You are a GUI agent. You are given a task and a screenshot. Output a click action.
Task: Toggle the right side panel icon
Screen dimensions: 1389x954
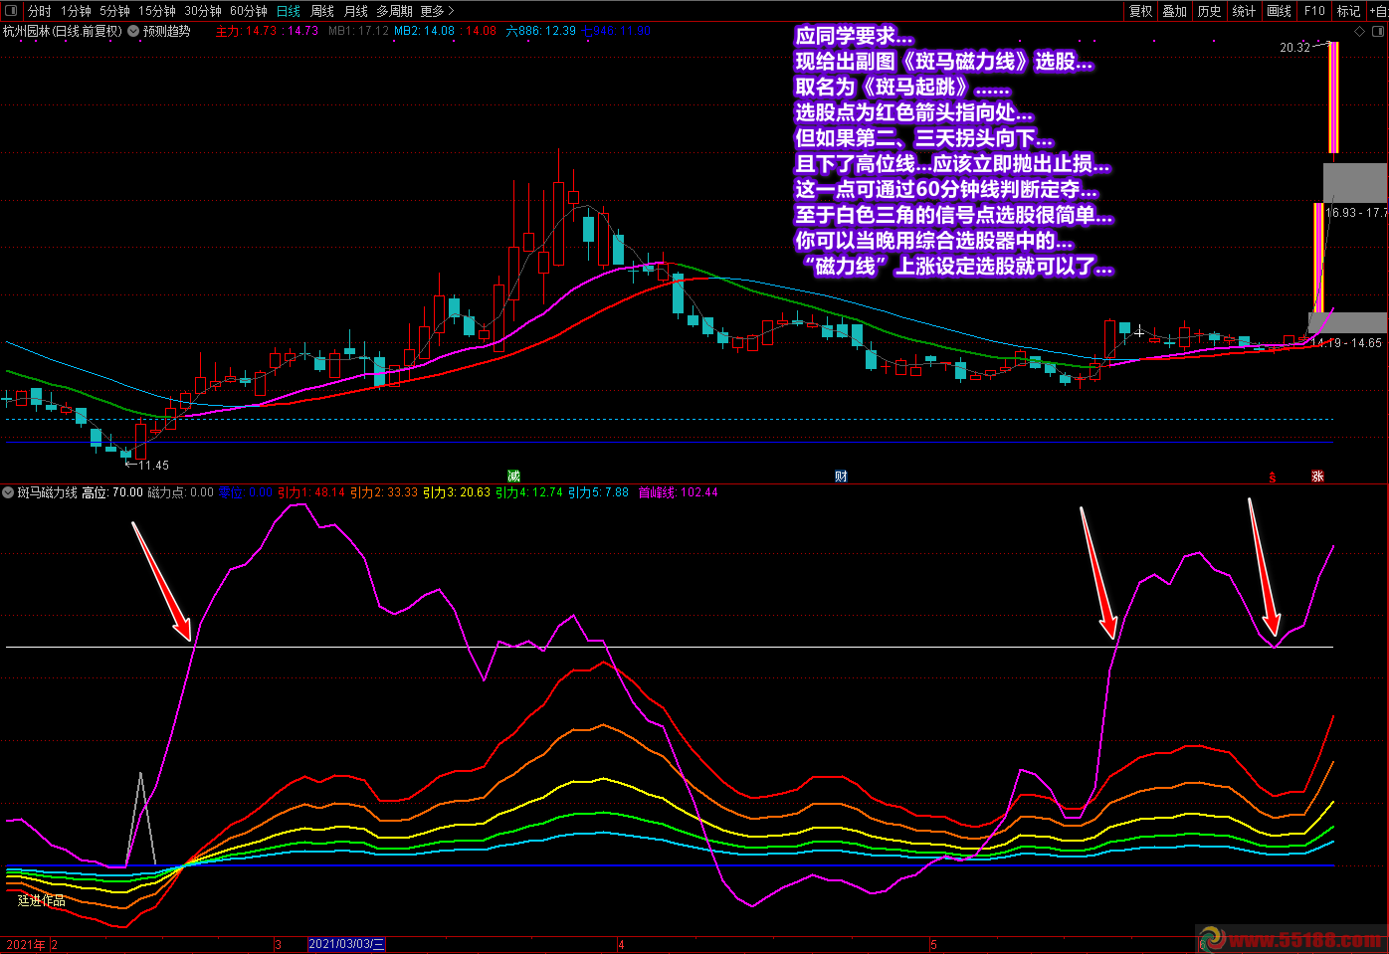click(1378, 32)
